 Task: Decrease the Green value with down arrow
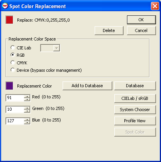coord(27,111)
